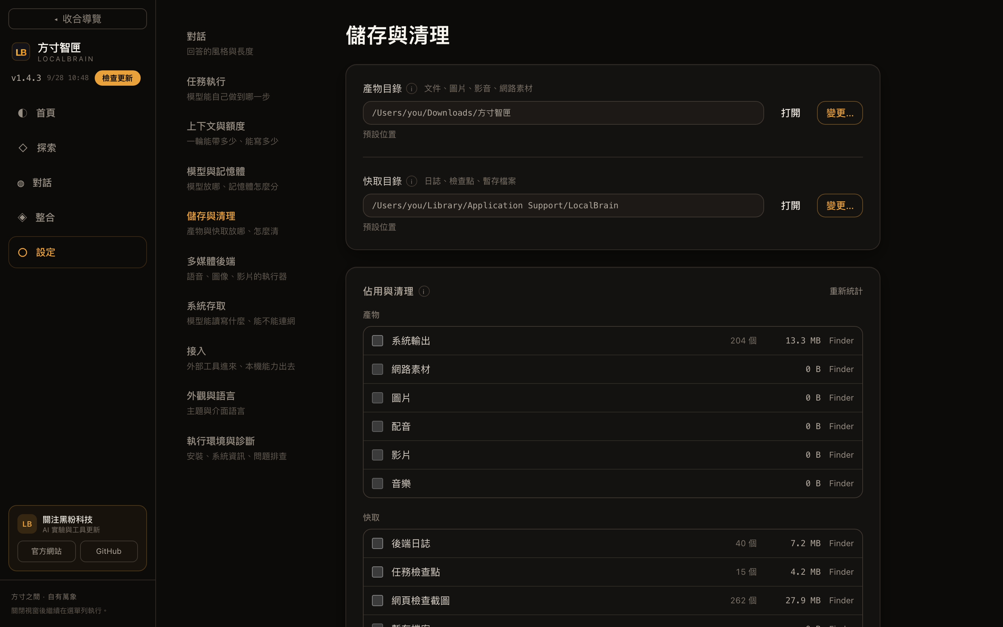Enable the 後端日誌 checkbox
The image size is (1003, 627).
coord(377,543)
